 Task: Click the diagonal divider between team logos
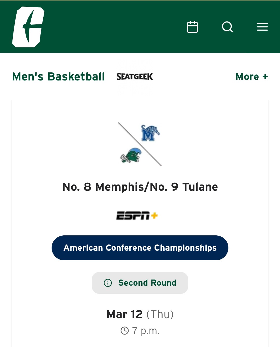[x=140, y=145]
